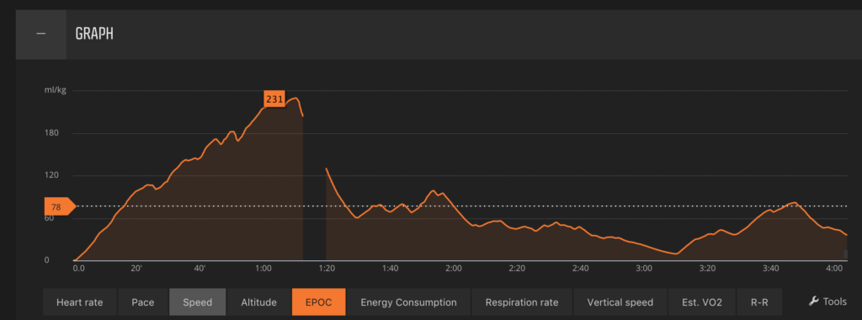This screenshot has height=320, width=862.
Task: Enable the Respiration rate graph
Action: coord(522,301)
